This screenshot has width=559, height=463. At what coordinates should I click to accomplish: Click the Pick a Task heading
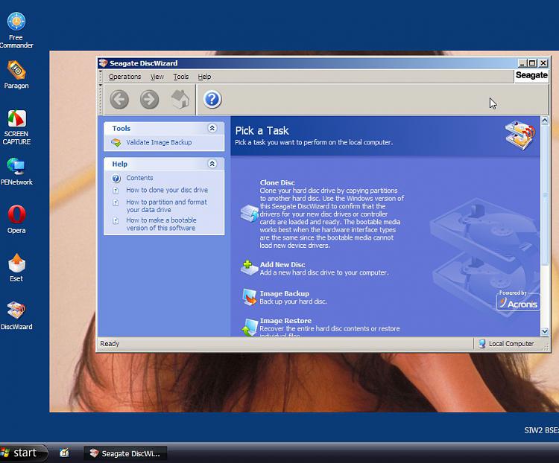tap(262, 131)
